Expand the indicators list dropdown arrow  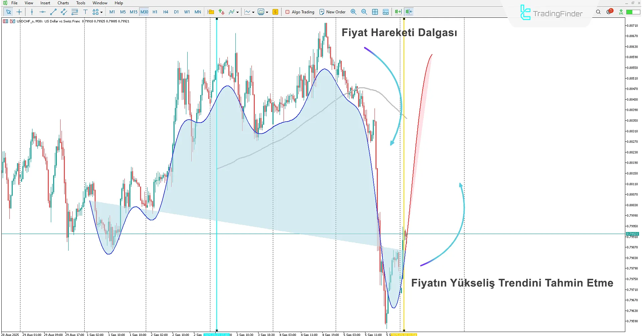[x=238, y=12]
